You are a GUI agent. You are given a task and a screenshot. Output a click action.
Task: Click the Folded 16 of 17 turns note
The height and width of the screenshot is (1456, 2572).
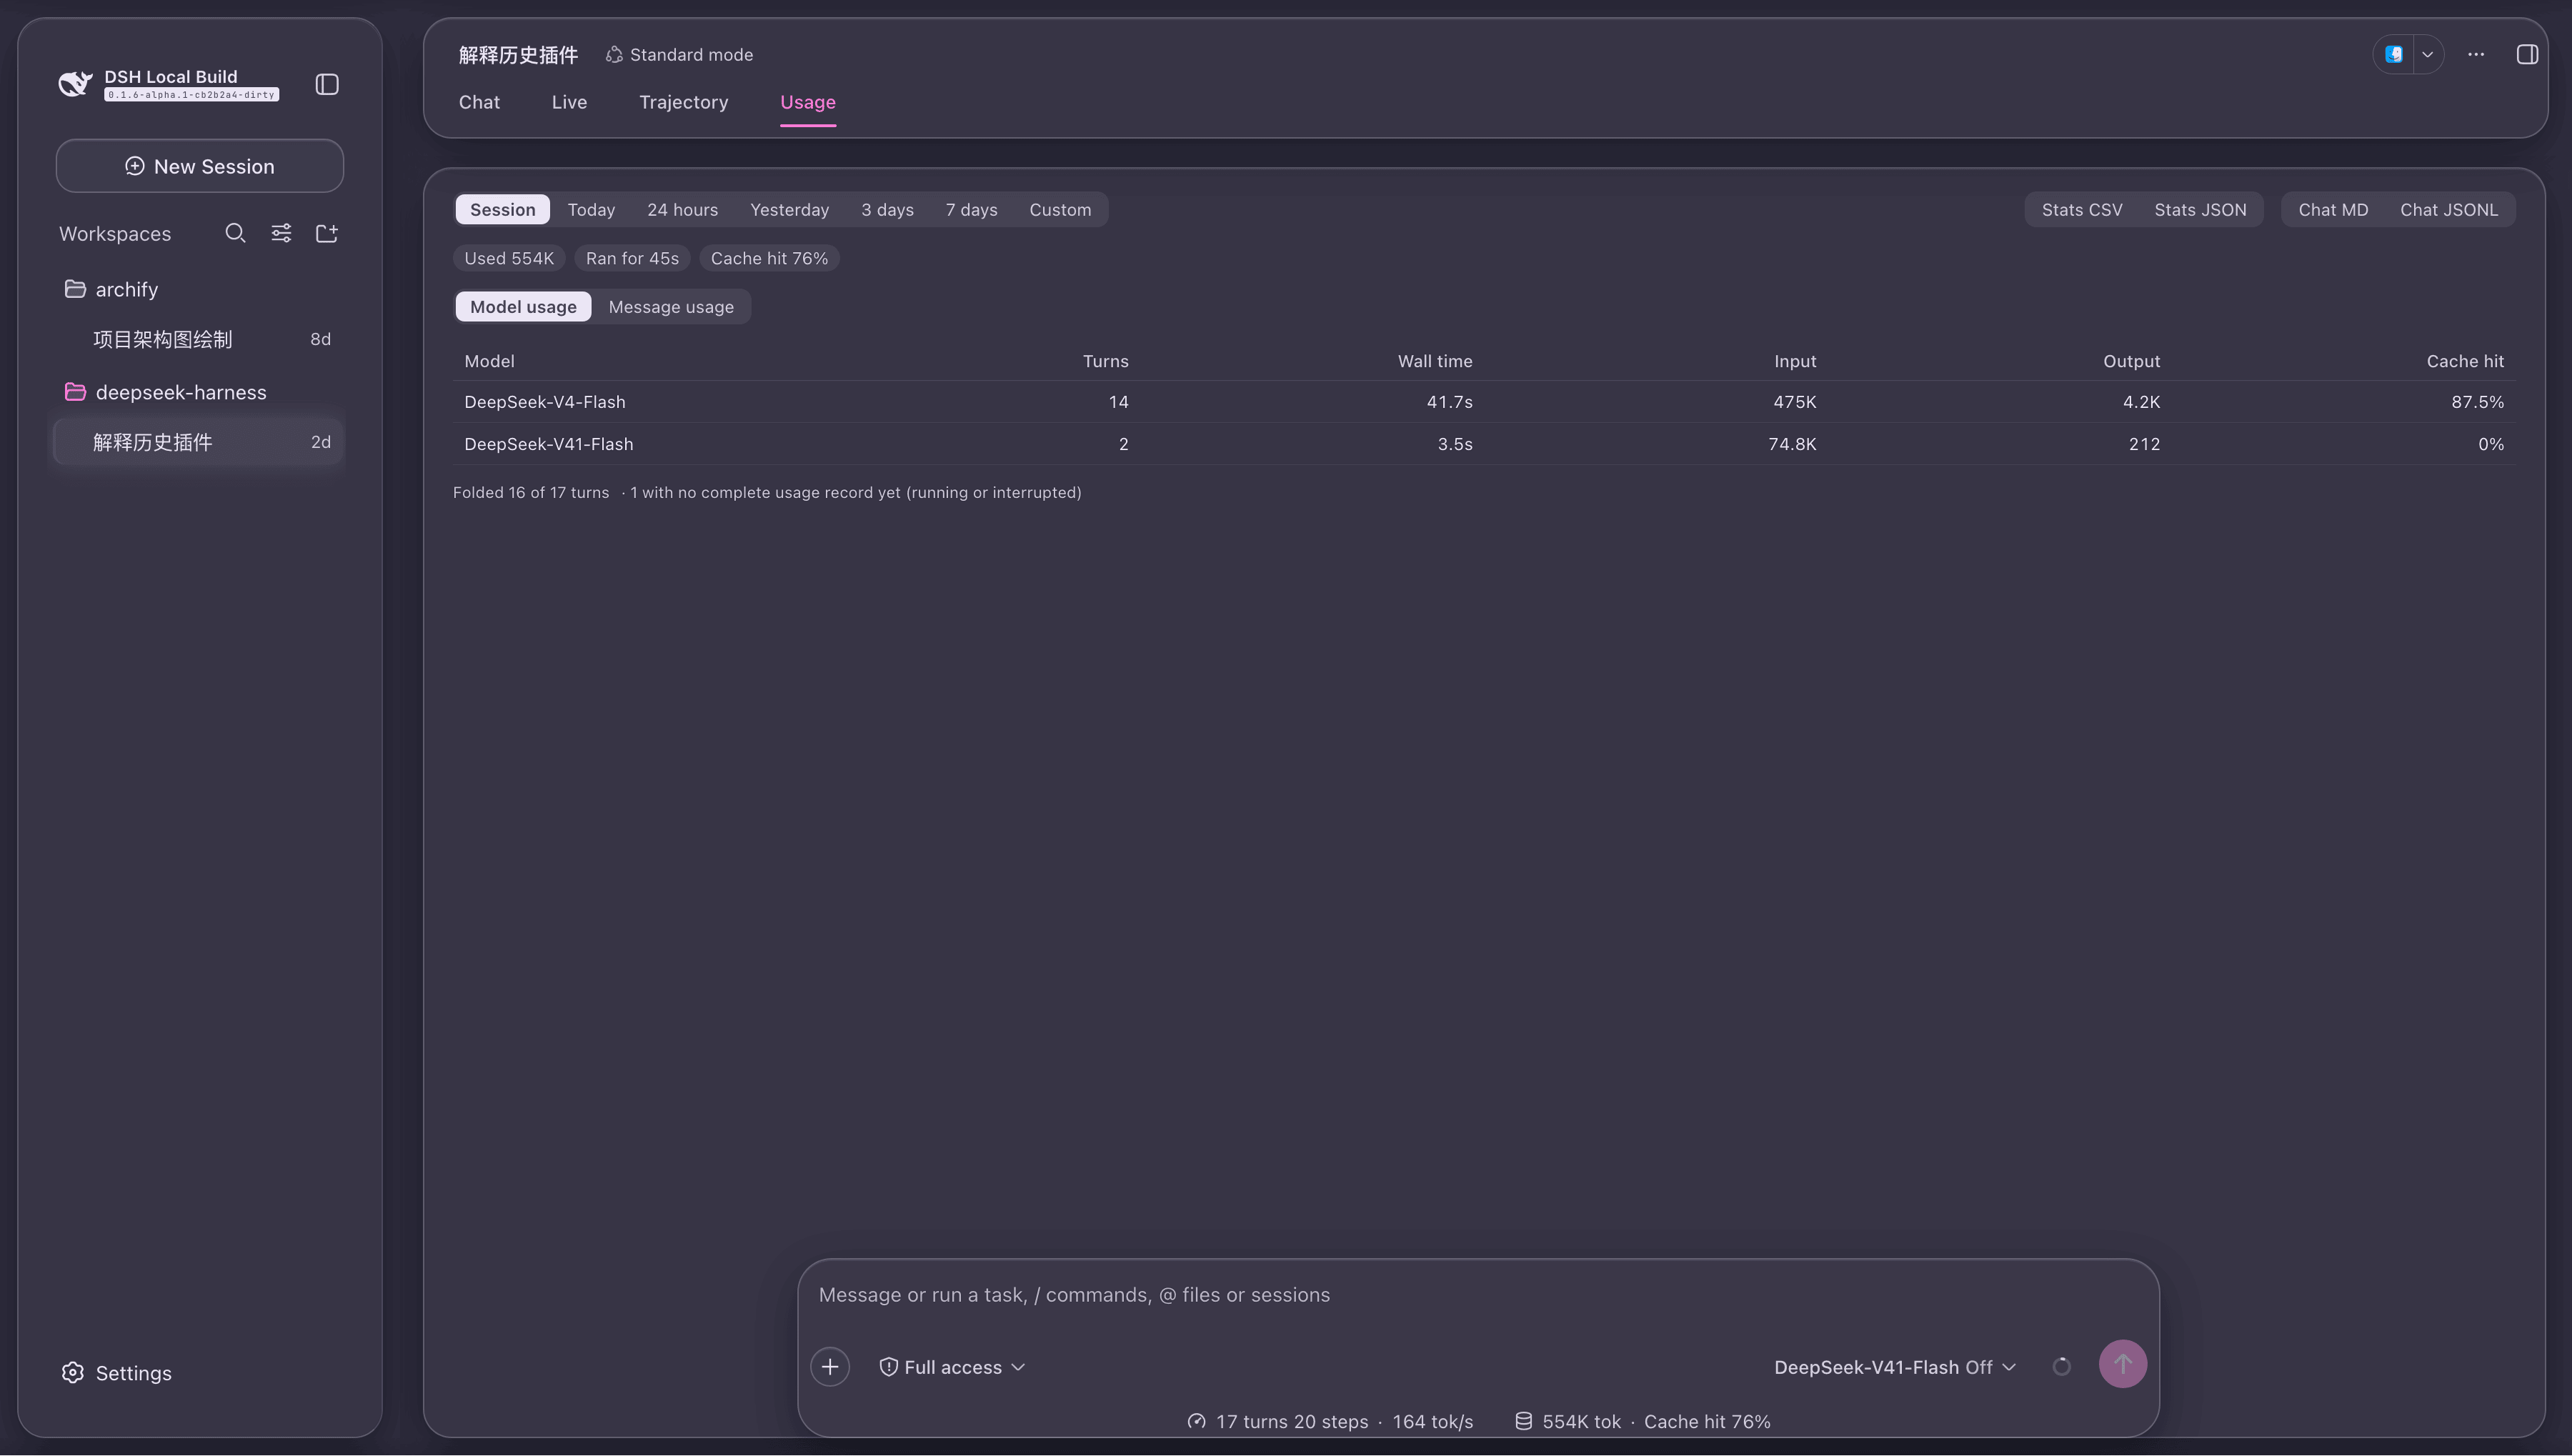(531, 492)
